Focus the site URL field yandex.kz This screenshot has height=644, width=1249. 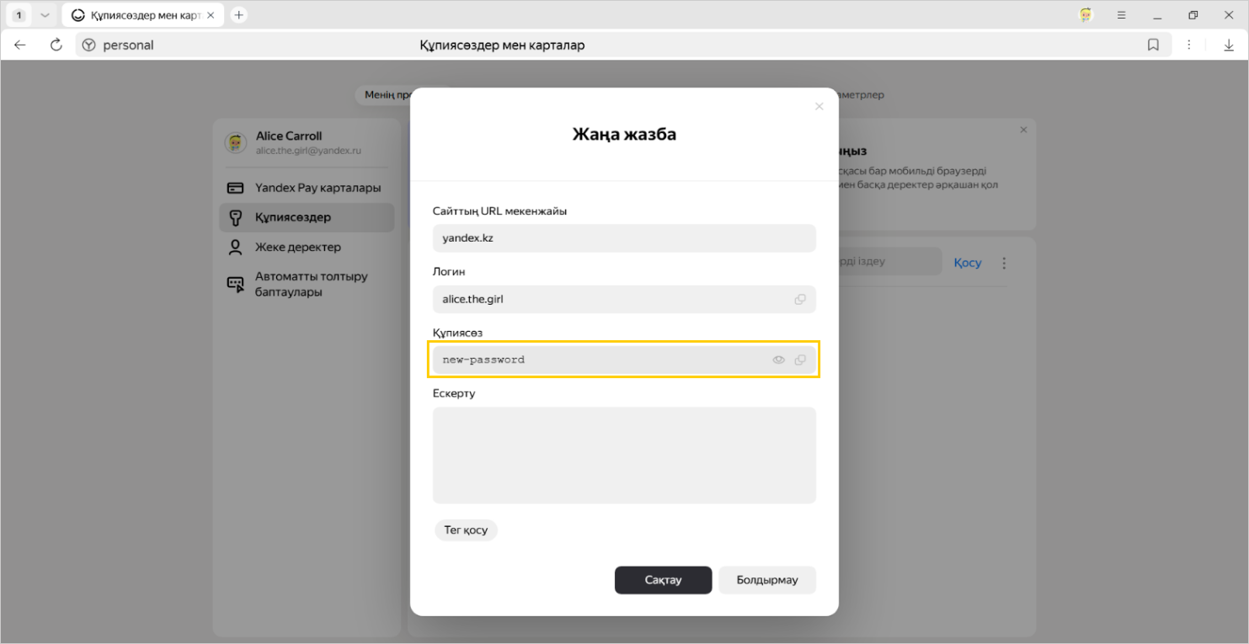pos(624,238)
